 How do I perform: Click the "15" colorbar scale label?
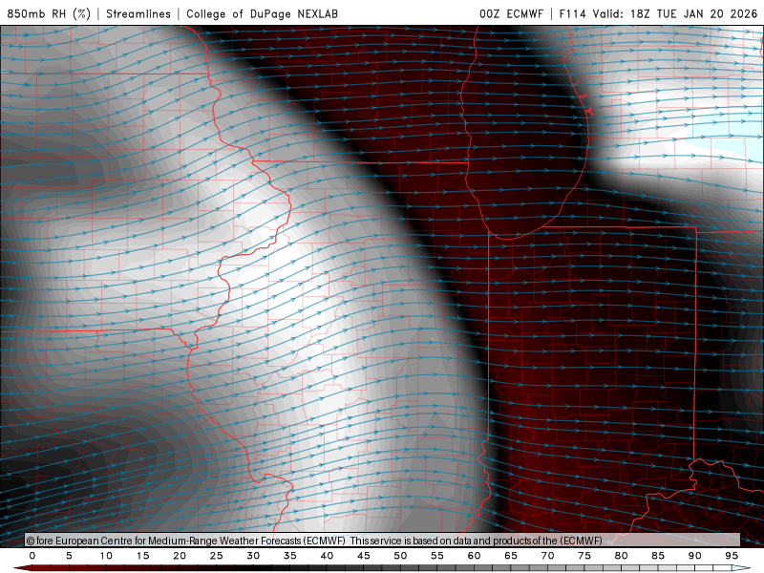click(x=142, y=556)
